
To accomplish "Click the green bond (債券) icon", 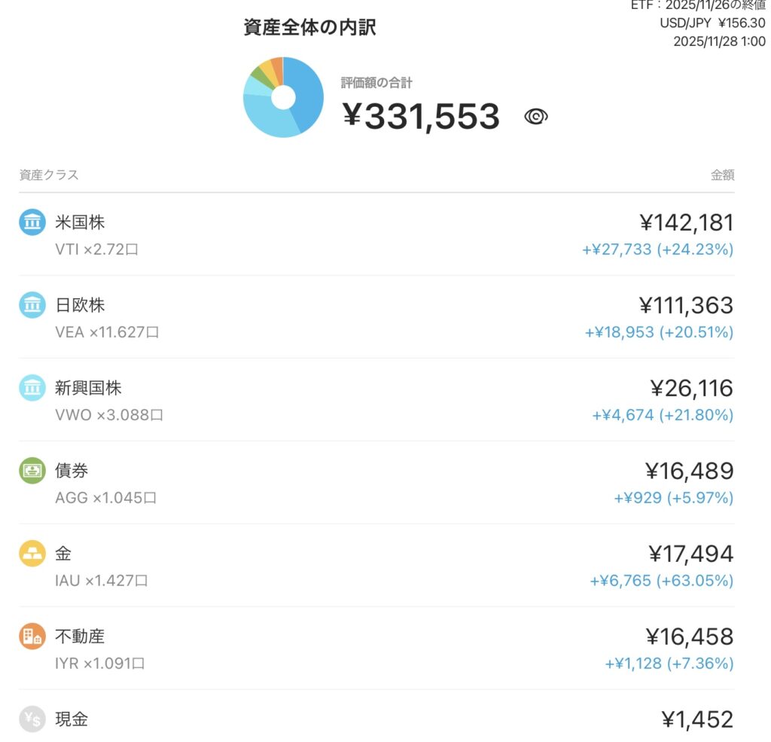I will tap(32, 471).
